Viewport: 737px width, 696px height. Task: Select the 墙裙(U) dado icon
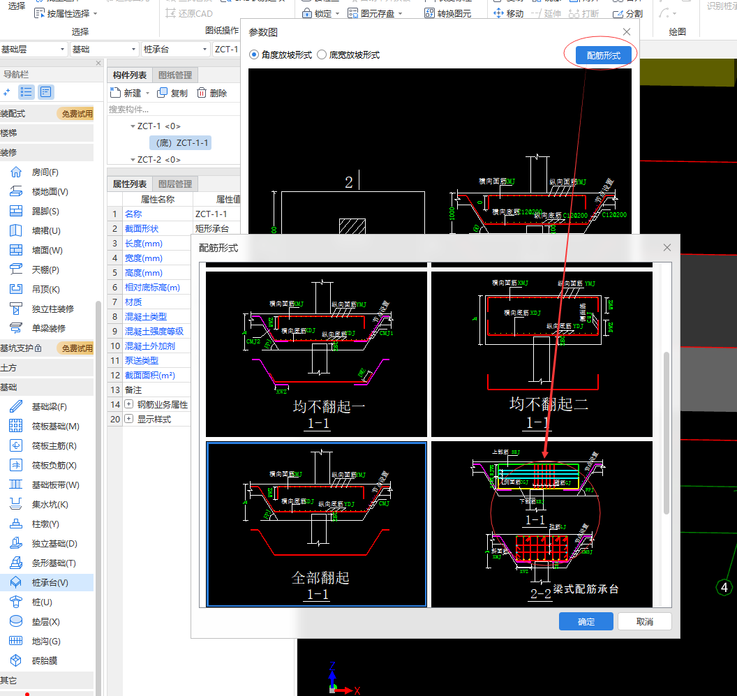16,230
